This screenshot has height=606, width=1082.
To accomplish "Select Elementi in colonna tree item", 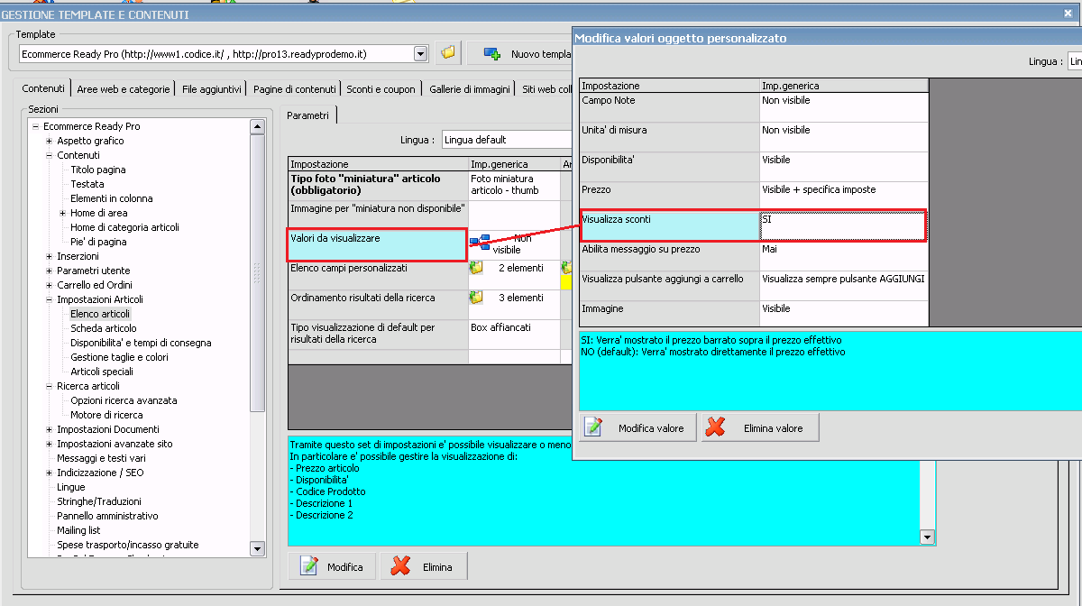I will [x=112, y=198].
